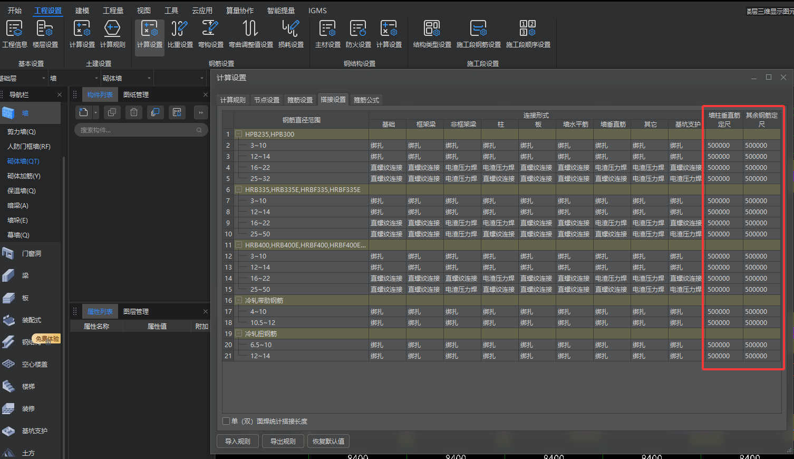794x459 pixels.
Task: Open 弯钩设置 in the ribbon
Action: pyautogui.click(x=211, y=34)
